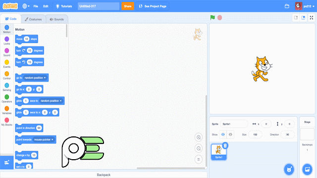Select the Motion block category
Viewport: 317px width, 178px height.
point(6,29)
